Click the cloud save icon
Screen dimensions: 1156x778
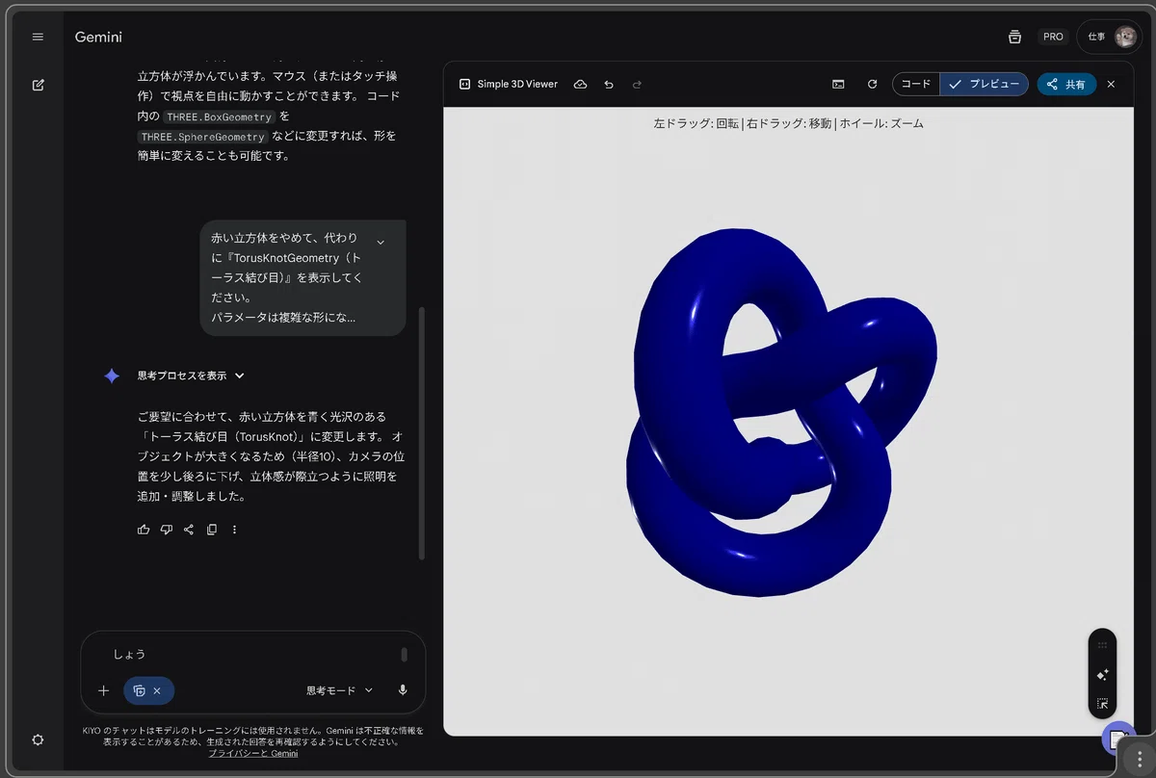pos(580,84)
